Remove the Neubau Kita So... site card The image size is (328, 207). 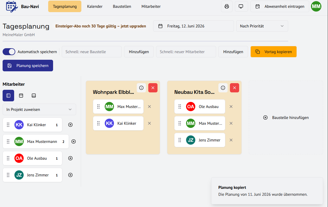pyautogui.click(x=234, y=88)
